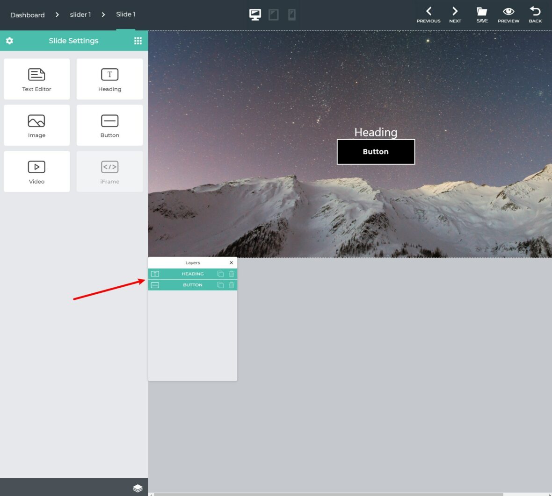Open slide settings gear icon
The height and width of the screenshot is (496, 552).
9,41
